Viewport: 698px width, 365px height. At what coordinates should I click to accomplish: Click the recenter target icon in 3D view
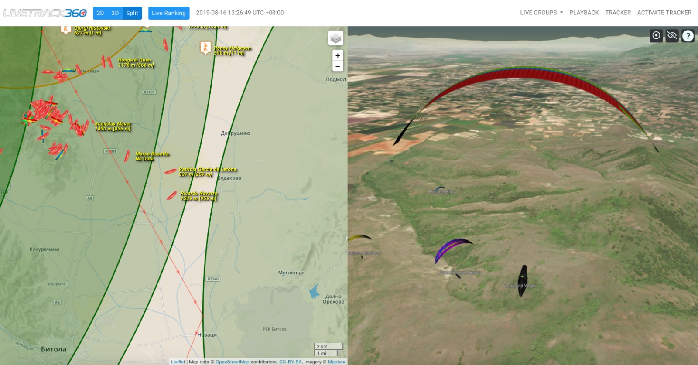(x=656, y=36)
